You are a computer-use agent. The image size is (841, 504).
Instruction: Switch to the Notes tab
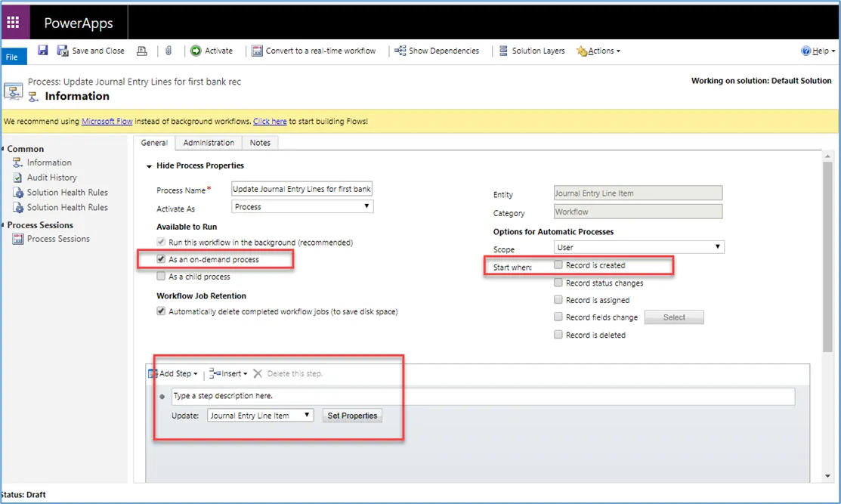pyautogui.click(x=260, y=143)
